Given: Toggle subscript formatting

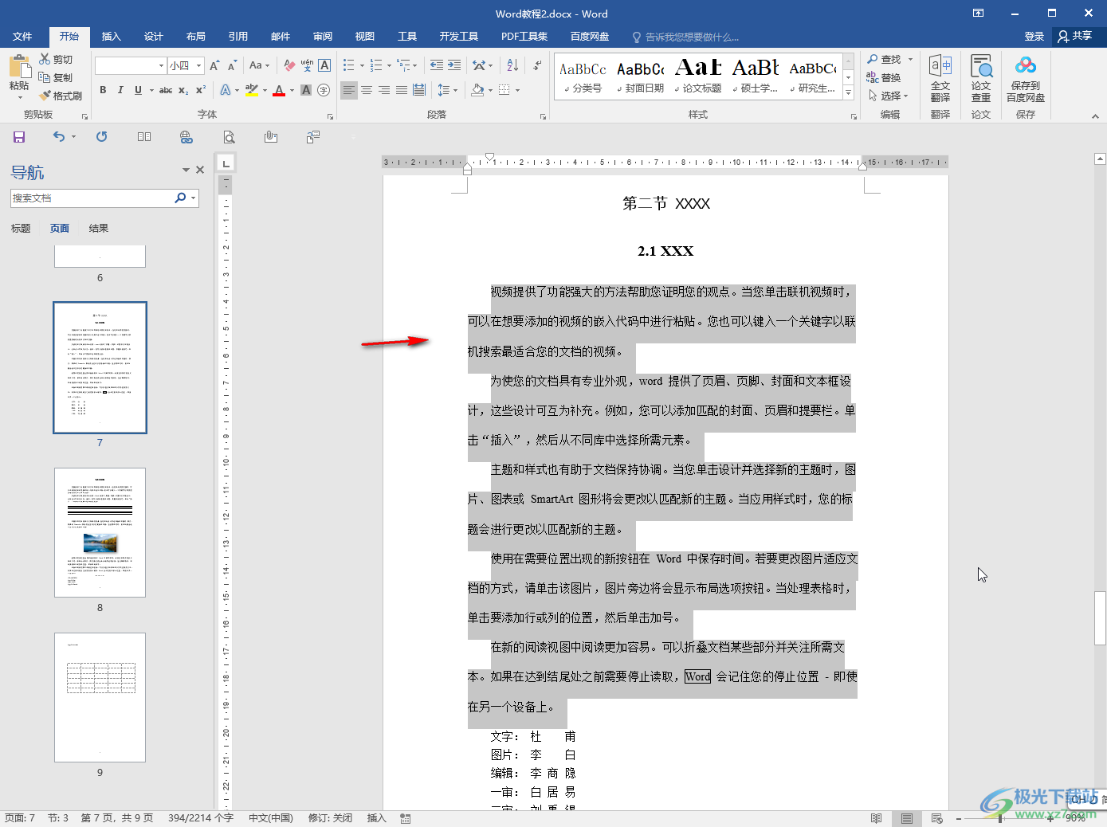Looking at the screenshot, I should (x=183, y=90).
